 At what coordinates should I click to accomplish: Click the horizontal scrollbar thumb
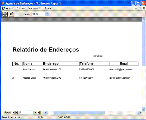(79, 113)
